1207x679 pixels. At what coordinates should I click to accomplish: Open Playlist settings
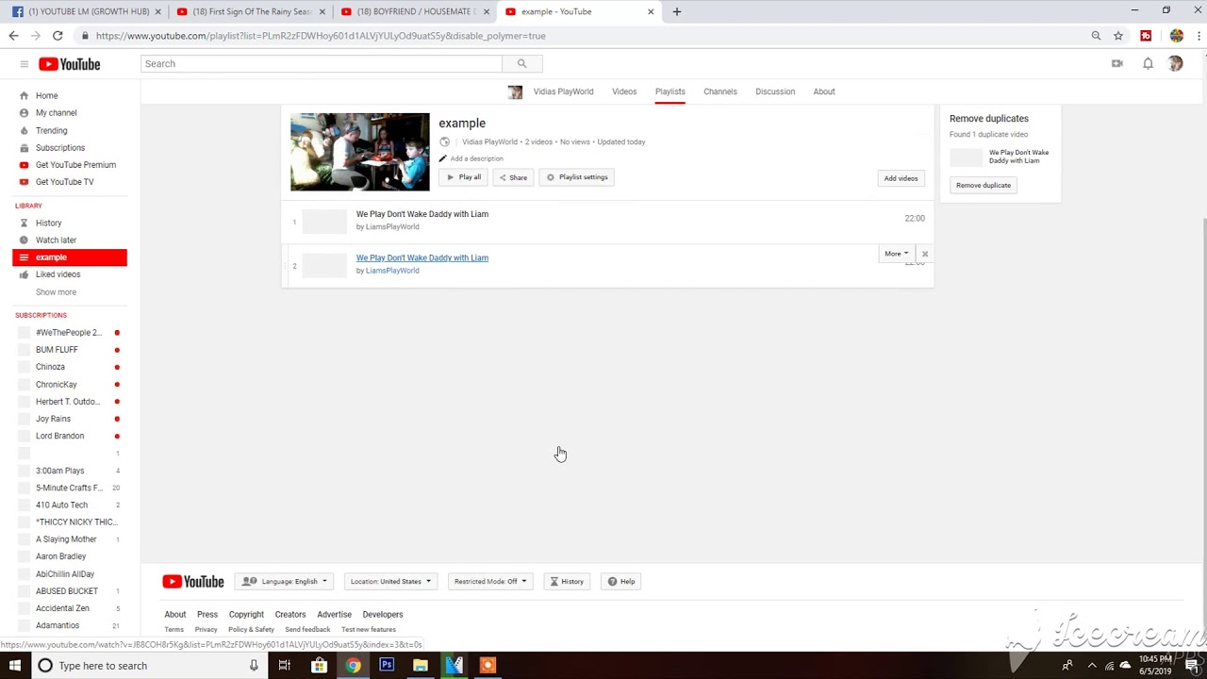click(x=577, y=177)
